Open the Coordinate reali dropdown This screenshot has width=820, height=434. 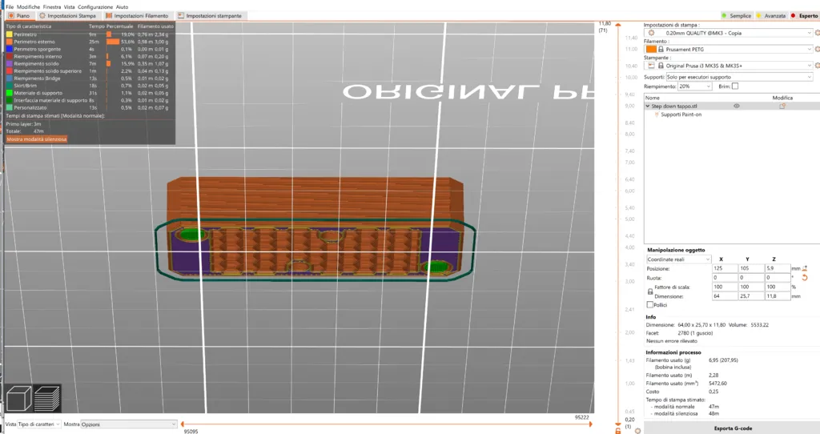click(679, 259)
